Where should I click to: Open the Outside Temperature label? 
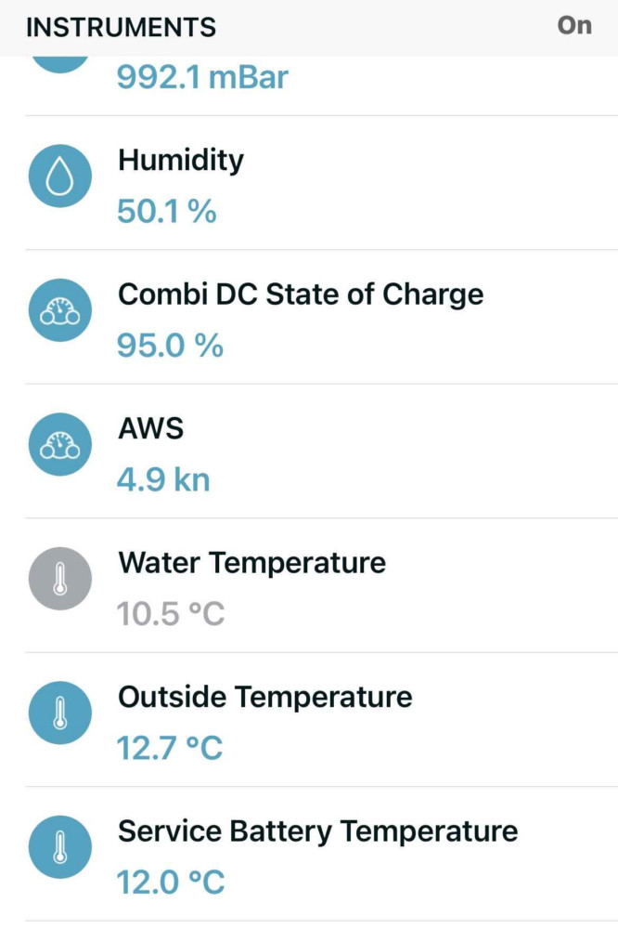(265, 697)
